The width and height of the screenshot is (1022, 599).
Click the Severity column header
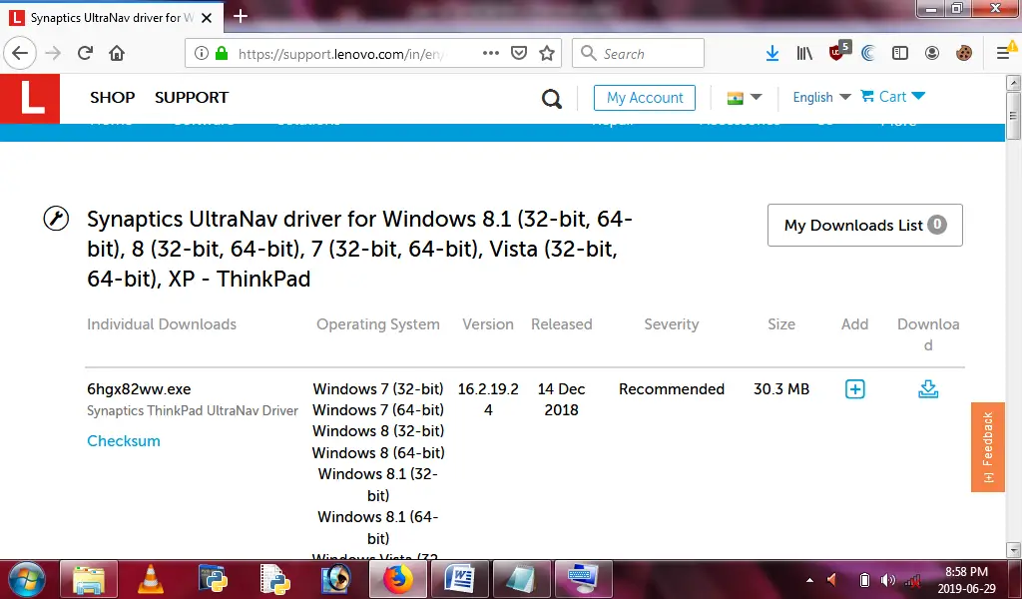(672, 323)
